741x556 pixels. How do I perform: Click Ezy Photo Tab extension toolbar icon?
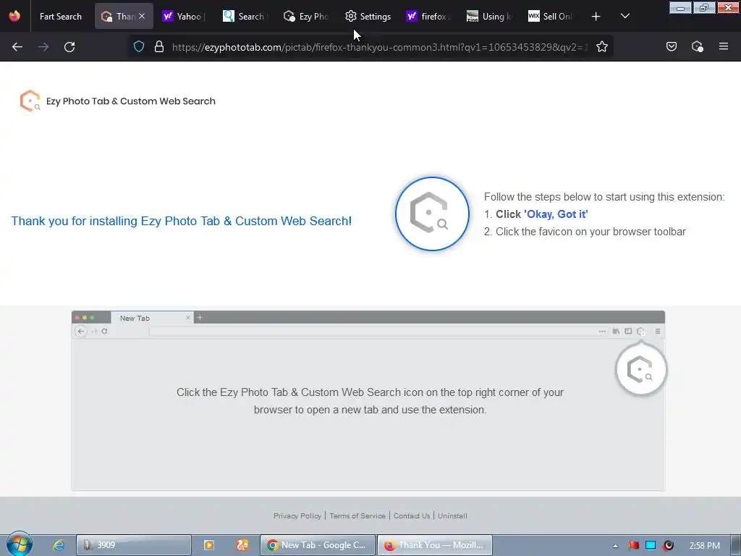click(697, 46)
